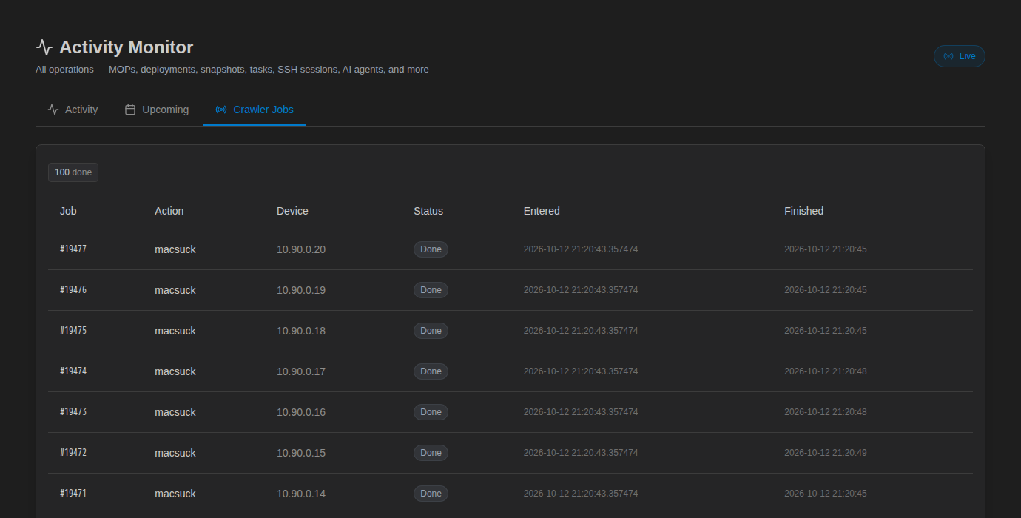
Task: Click the Action column header
Action: click(169, 211)
